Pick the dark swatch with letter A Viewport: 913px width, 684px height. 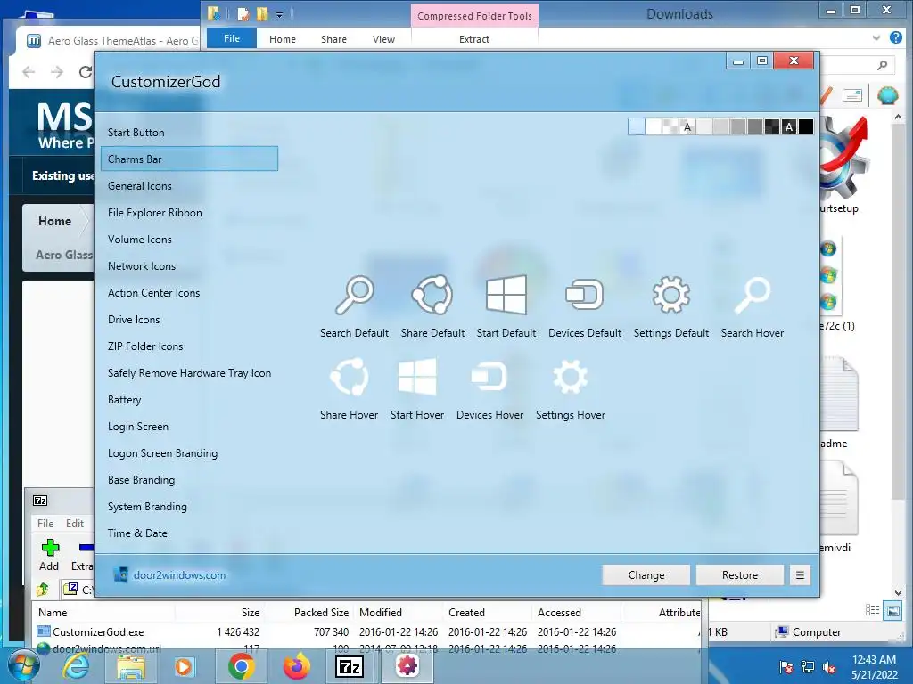coord(789,126)
